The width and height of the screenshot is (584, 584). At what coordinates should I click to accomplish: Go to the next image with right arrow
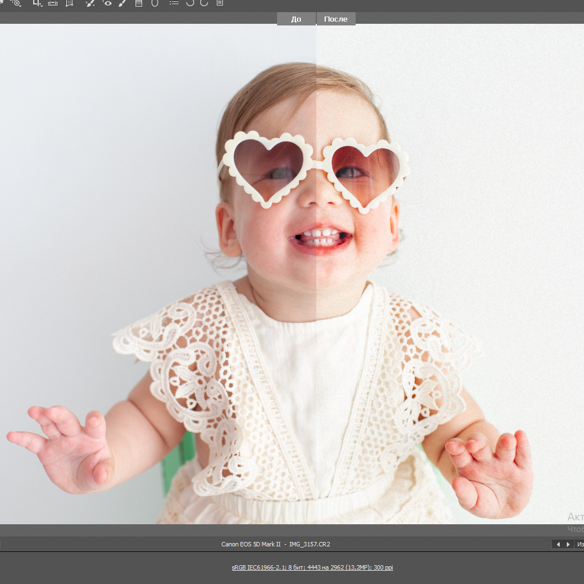click(568, 544)
